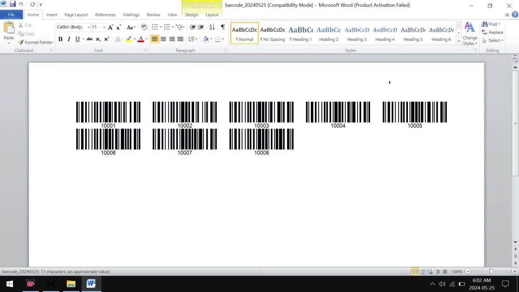Decrease paragraph indent
Image resolution: width=519 pixels, height=292 pixels.
click(x=193, y=27)
